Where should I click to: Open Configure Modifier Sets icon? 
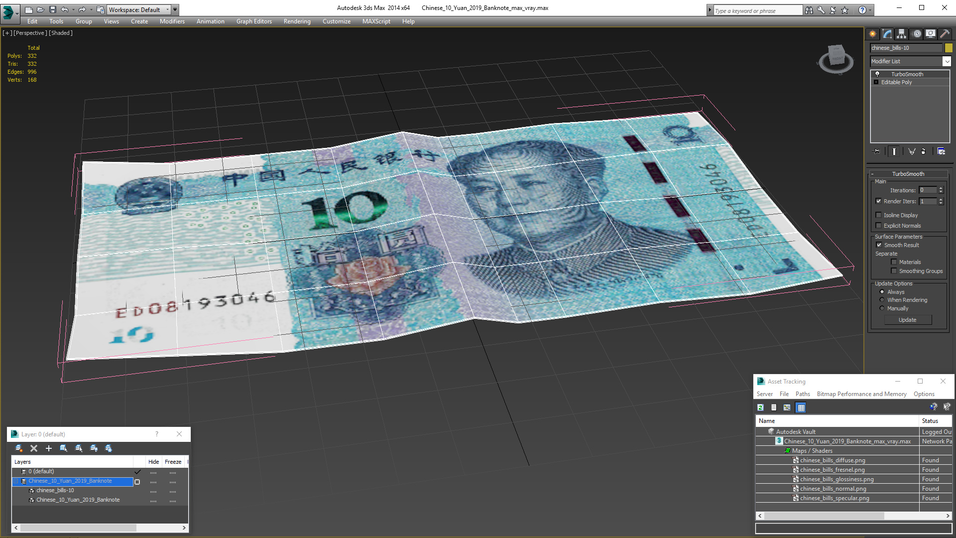942,151
